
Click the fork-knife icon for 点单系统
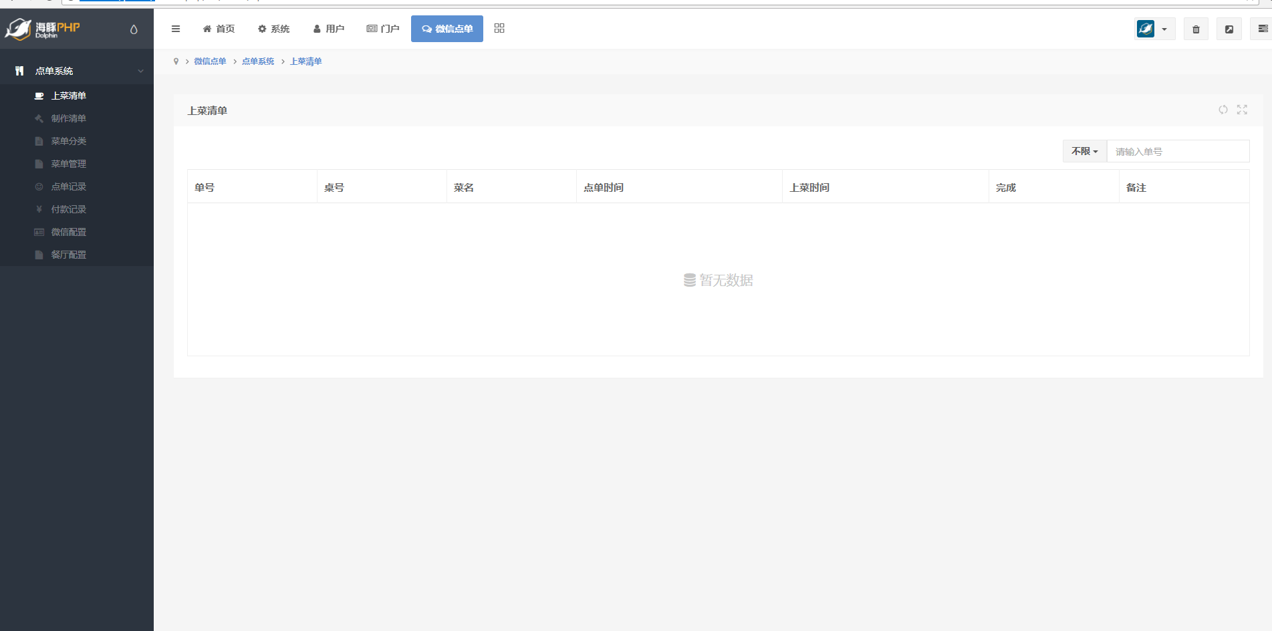click(19, 71)
